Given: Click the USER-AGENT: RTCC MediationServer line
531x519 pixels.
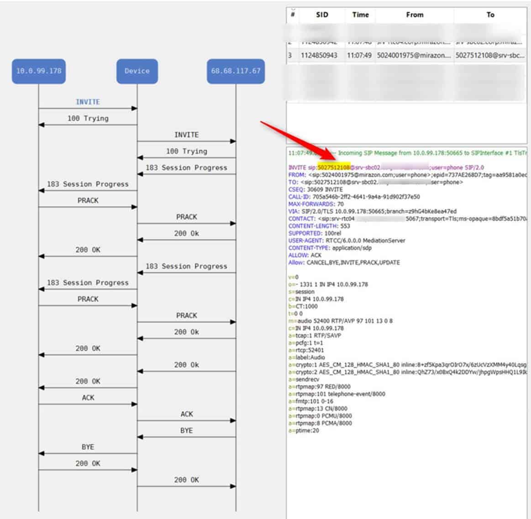Looking at the screenshot, I should (x=347, y=240).
